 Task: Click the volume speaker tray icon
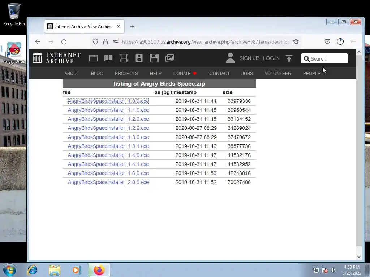point(334,270)
